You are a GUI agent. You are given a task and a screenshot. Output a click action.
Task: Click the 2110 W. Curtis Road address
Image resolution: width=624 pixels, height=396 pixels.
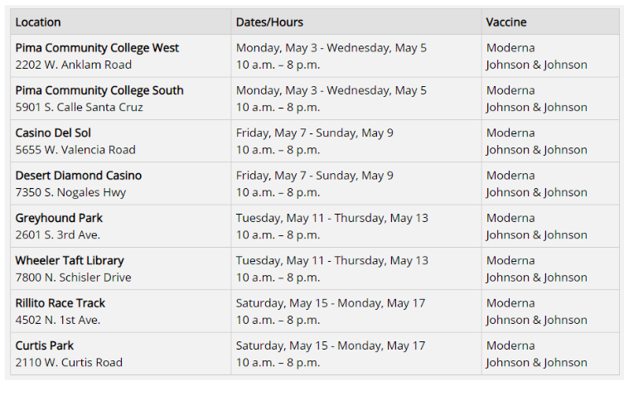tap(69, 362)
